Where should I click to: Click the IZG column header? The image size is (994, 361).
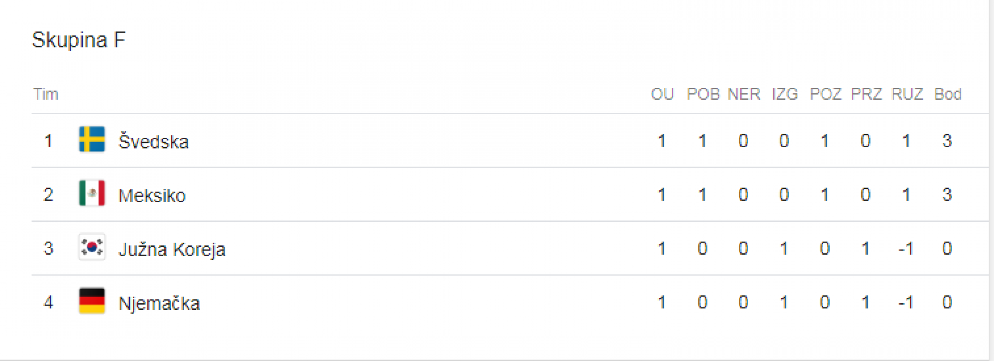coord(784,94)
